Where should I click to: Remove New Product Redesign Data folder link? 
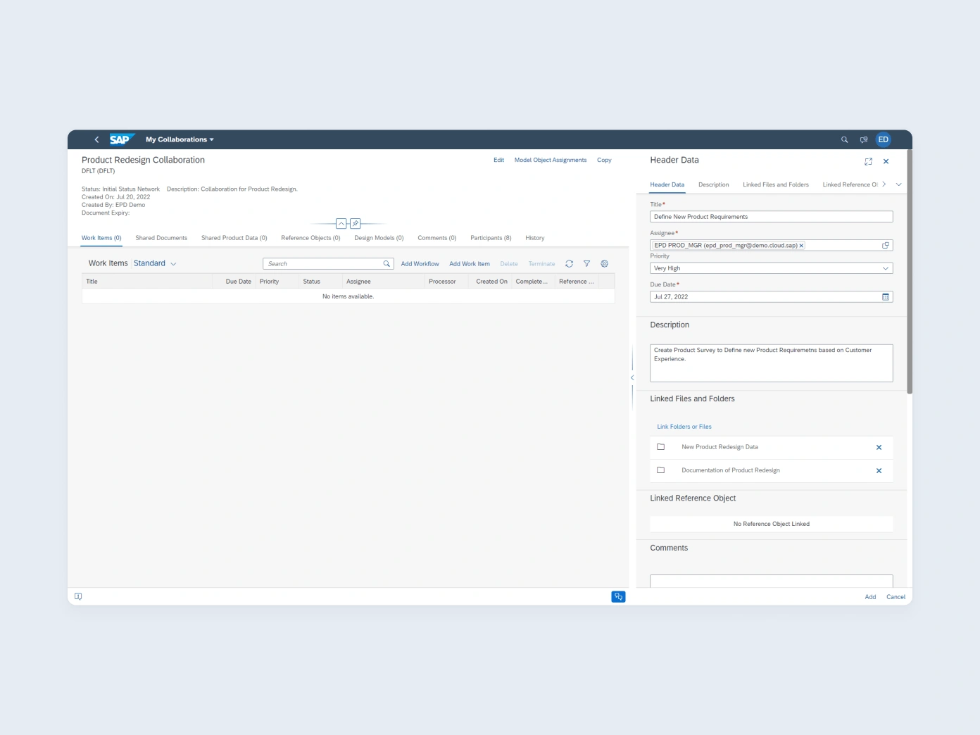[879, 448]
